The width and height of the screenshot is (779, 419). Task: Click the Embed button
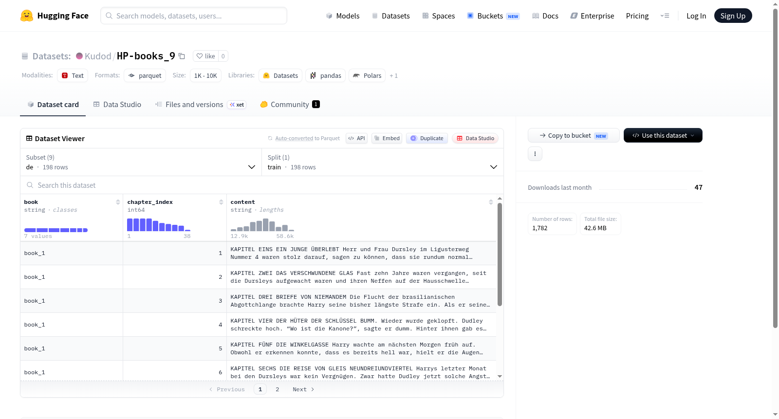[387, 138]
